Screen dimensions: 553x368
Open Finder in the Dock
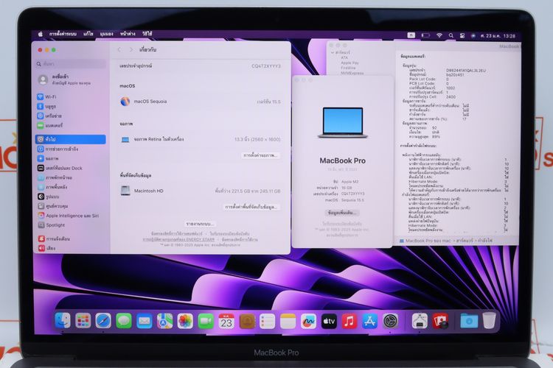click(x=63, y=321)
